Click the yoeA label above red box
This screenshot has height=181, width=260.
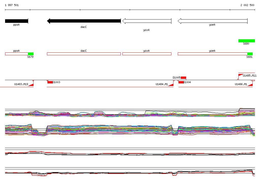(x=212, y=51)
